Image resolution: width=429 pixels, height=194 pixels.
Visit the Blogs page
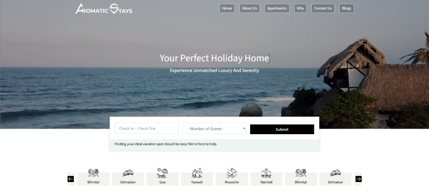point(346,8)
